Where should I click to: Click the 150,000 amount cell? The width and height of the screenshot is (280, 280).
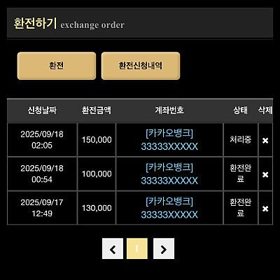(97, 140)
